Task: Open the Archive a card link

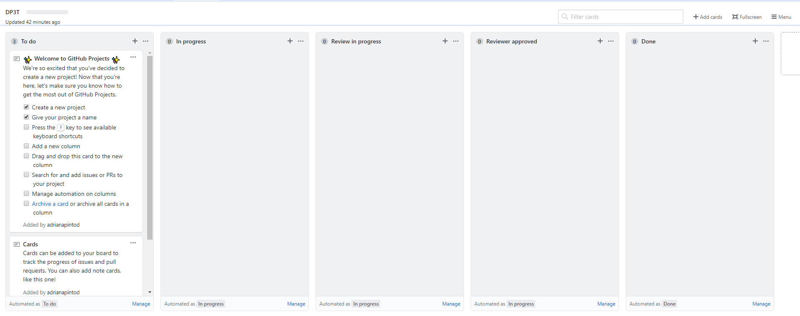Action: (x=50, y=204)
